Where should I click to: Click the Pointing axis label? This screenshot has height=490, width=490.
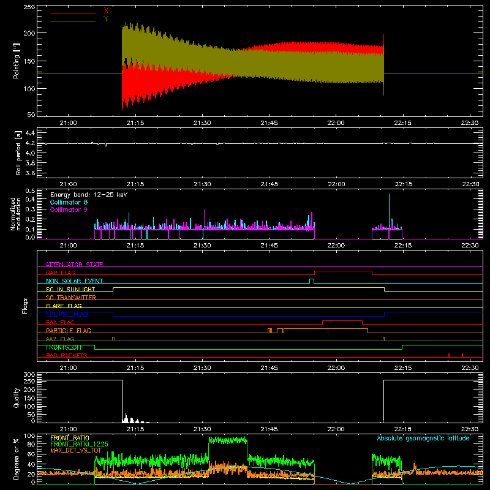17,61
